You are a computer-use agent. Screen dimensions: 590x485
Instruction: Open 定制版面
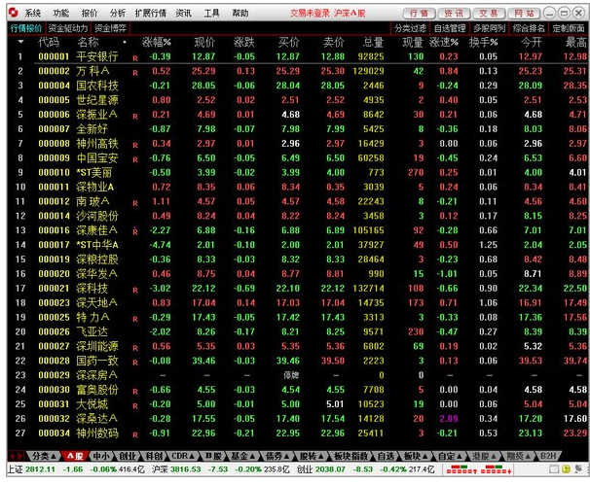569,28
